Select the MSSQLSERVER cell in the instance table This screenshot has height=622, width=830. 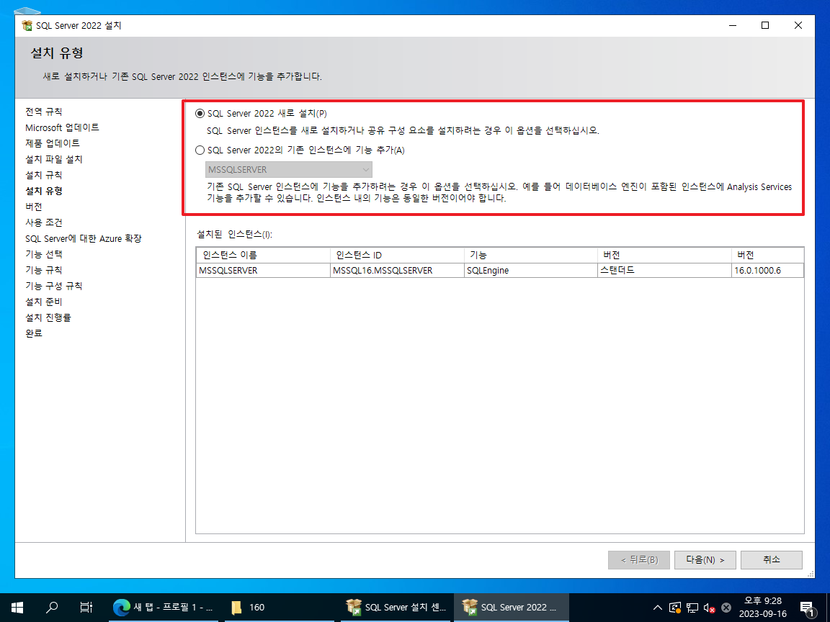(x=263, y=270)
